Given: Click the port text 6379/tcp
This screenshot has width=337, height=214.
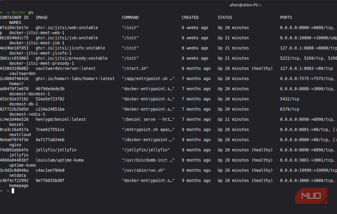Looking at the screenshot, I should tap(289, 109).
